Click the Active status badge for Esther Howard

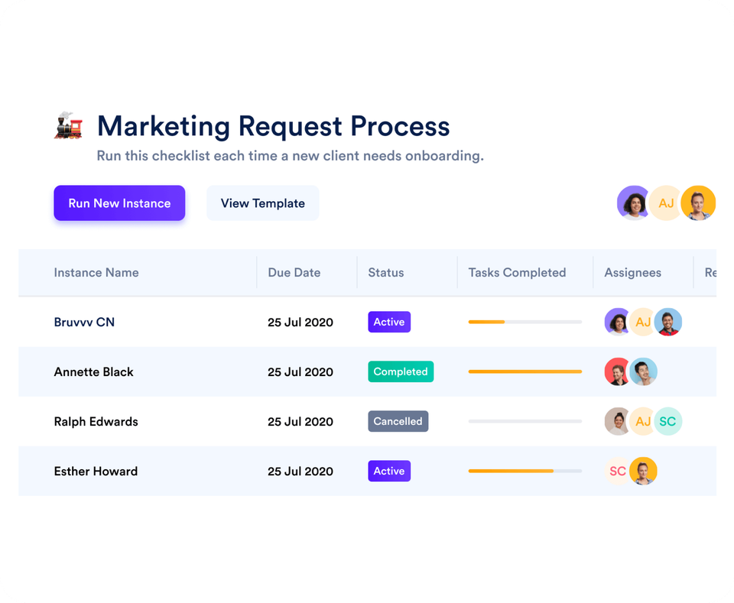[389, 471]
